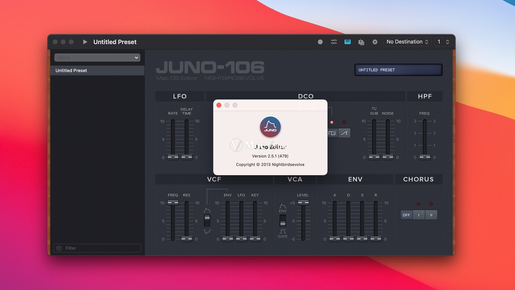Toggle the piano keyboard icon
The height and width of the screenshot is (290, 515).
click(x=347, y=42)
